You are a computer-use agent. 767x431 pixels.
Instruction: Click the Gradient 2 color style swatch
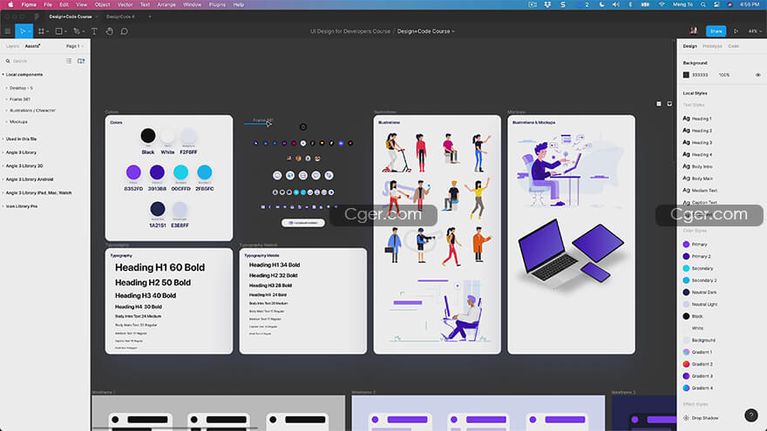coord(686,364)
